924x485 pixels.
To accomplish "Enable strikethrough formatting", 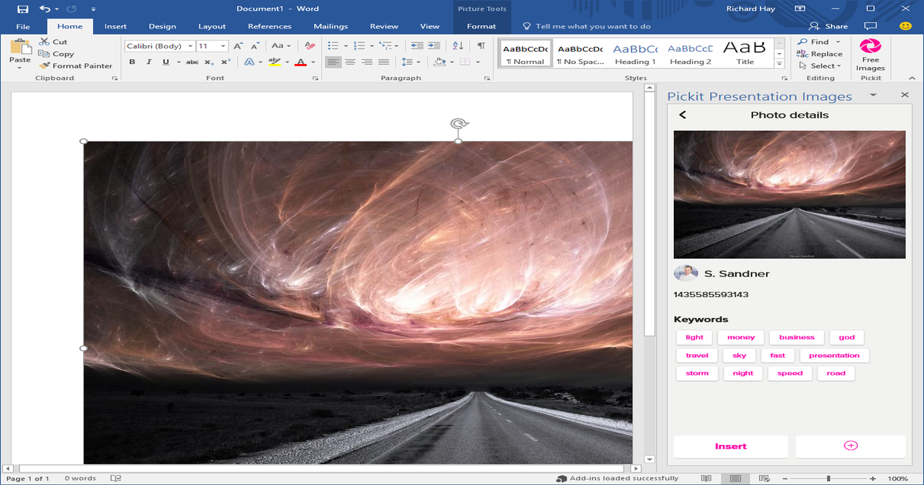I will [192, 62].
